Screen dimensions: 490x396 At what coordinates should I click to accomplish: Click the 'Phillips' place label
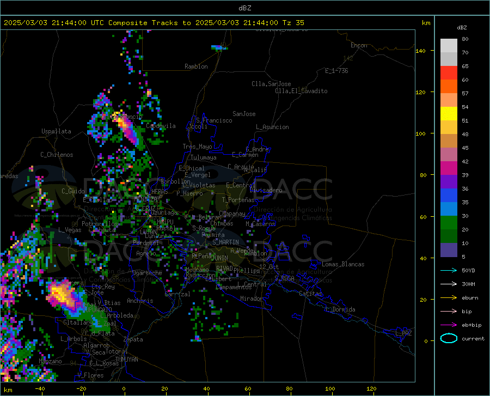pos(247,270)
